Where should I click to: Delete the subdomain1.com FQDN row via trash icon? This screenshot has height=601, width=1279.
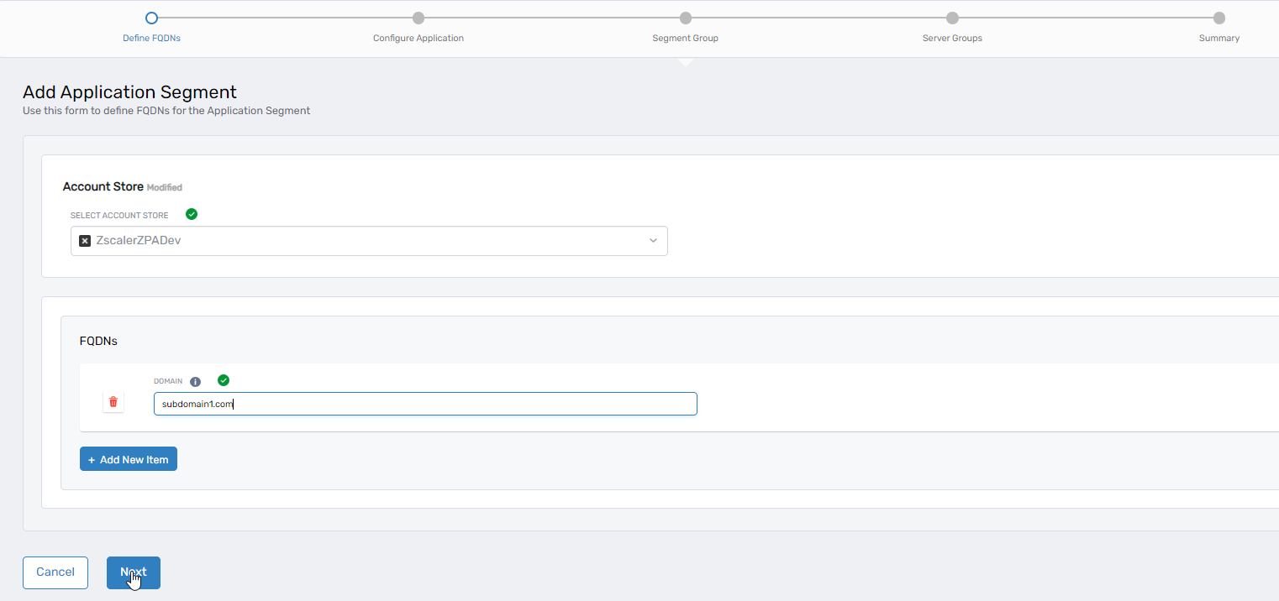click(113, 403)
